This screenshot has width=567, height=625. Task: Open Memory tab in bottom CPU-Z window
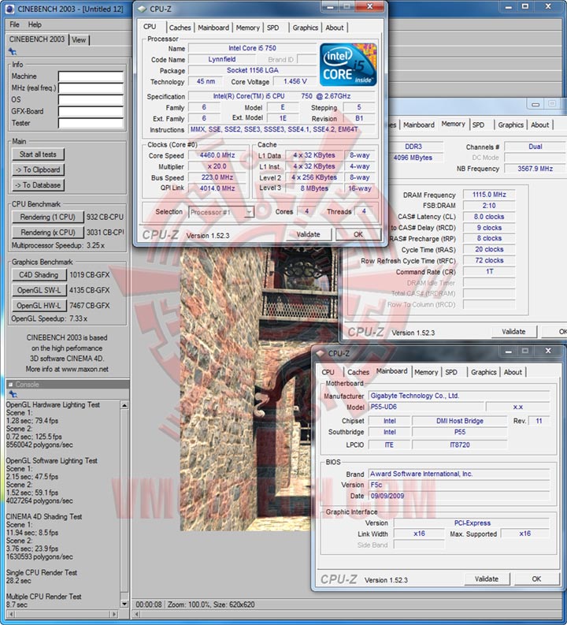426,372
